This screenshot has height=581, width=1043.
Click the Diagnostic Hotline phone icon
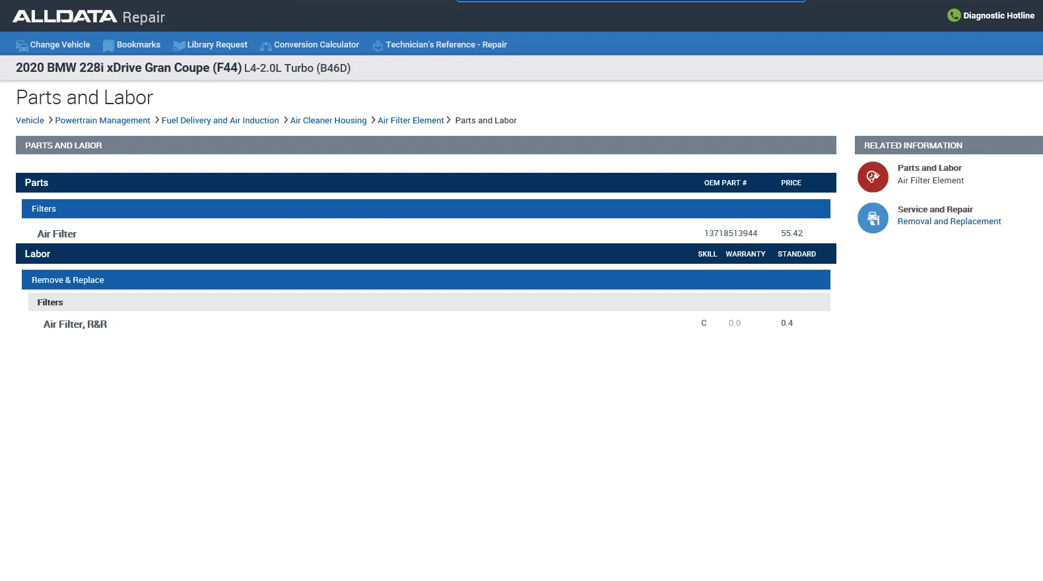tap(954, 15)
